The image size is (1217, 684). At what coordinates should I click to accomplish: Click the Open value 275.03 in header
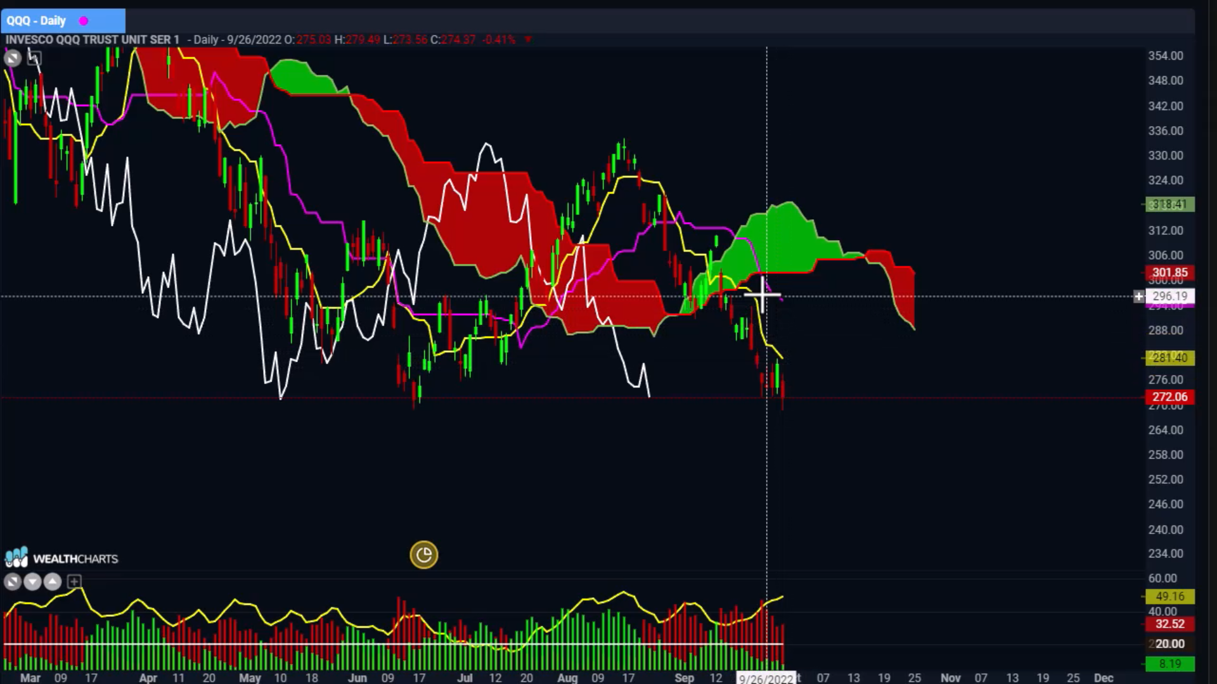(x=313, y=39)
